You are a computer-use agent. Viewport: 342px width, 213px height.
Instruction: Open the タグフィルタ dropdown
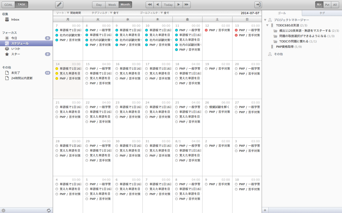[x=114, y=13]
